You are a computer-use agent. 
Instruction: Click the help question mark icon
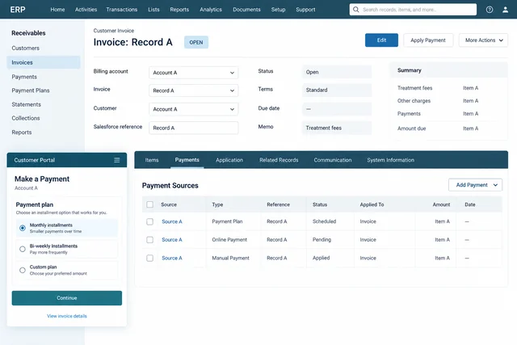coord(490,10)
